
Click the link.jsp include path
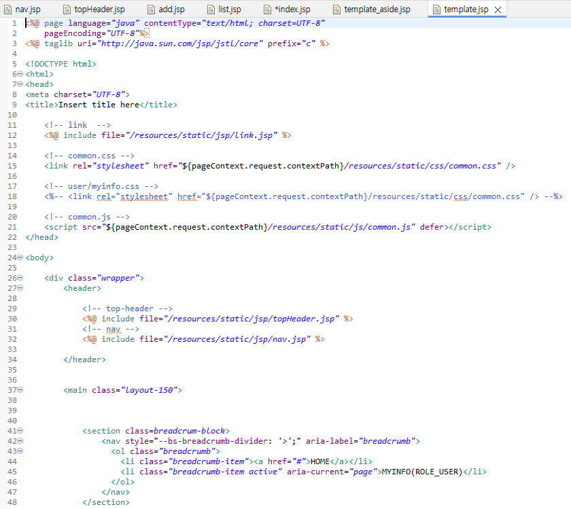201,135
